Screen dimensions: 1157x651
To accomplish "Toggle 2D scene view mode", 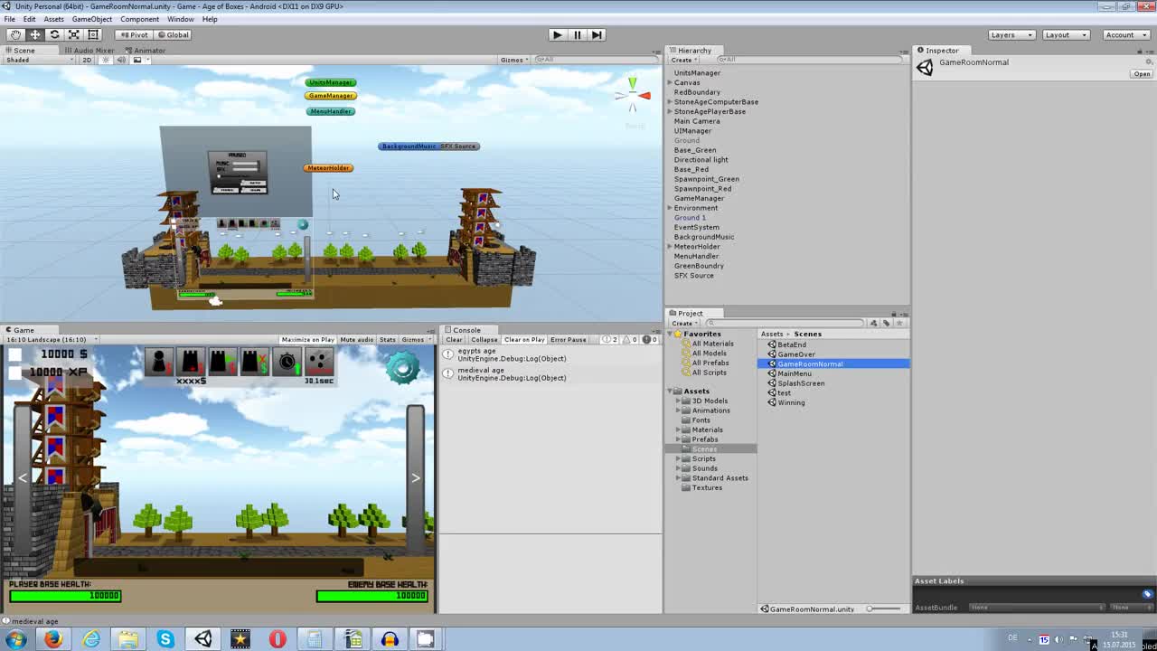I will (85, 60).
